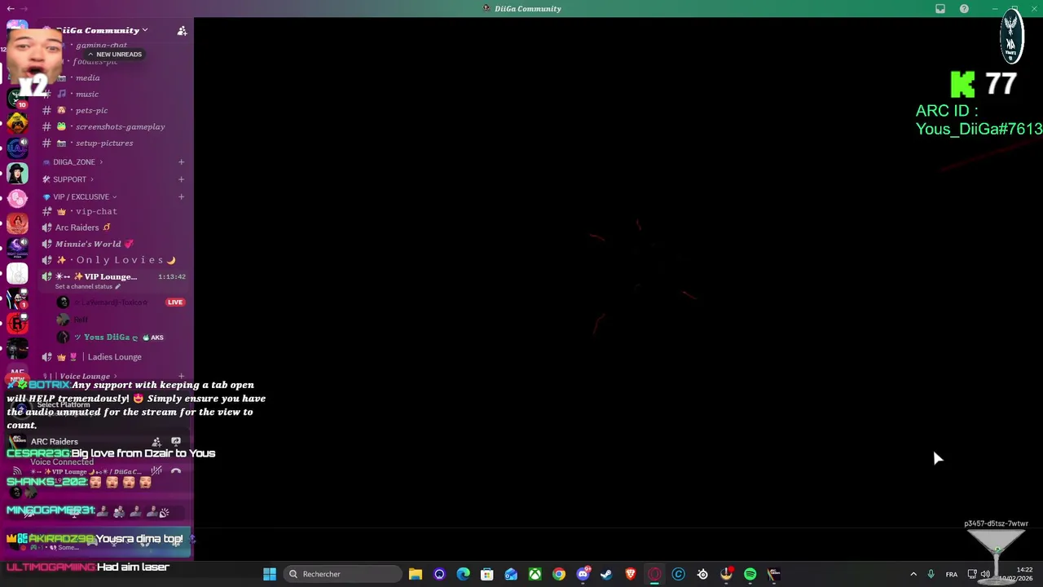Show hidden system tray icons
1043x587 pixels.
(x=913, y=574)
